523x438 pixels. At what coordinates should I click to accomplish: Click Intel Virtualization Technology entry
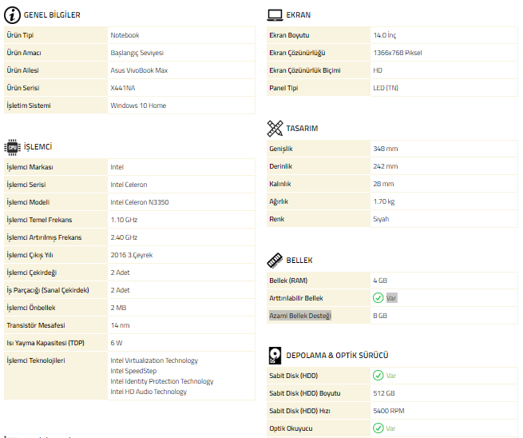pyautogui.click(x=154, y=360)
